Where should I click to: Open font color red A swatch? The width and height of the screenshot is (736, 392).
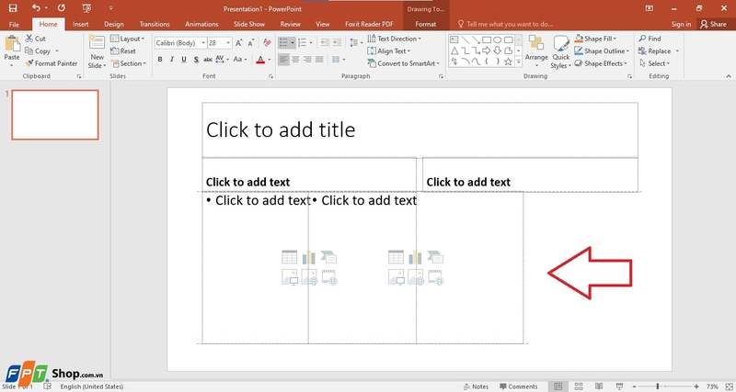tap(260, 60)
